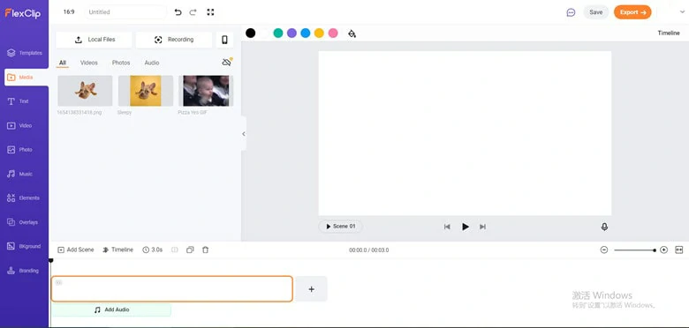Open the custom color fill bucket
Image resolution: width=689 pixels, height=328 pixels.
(x=352, y=34)
